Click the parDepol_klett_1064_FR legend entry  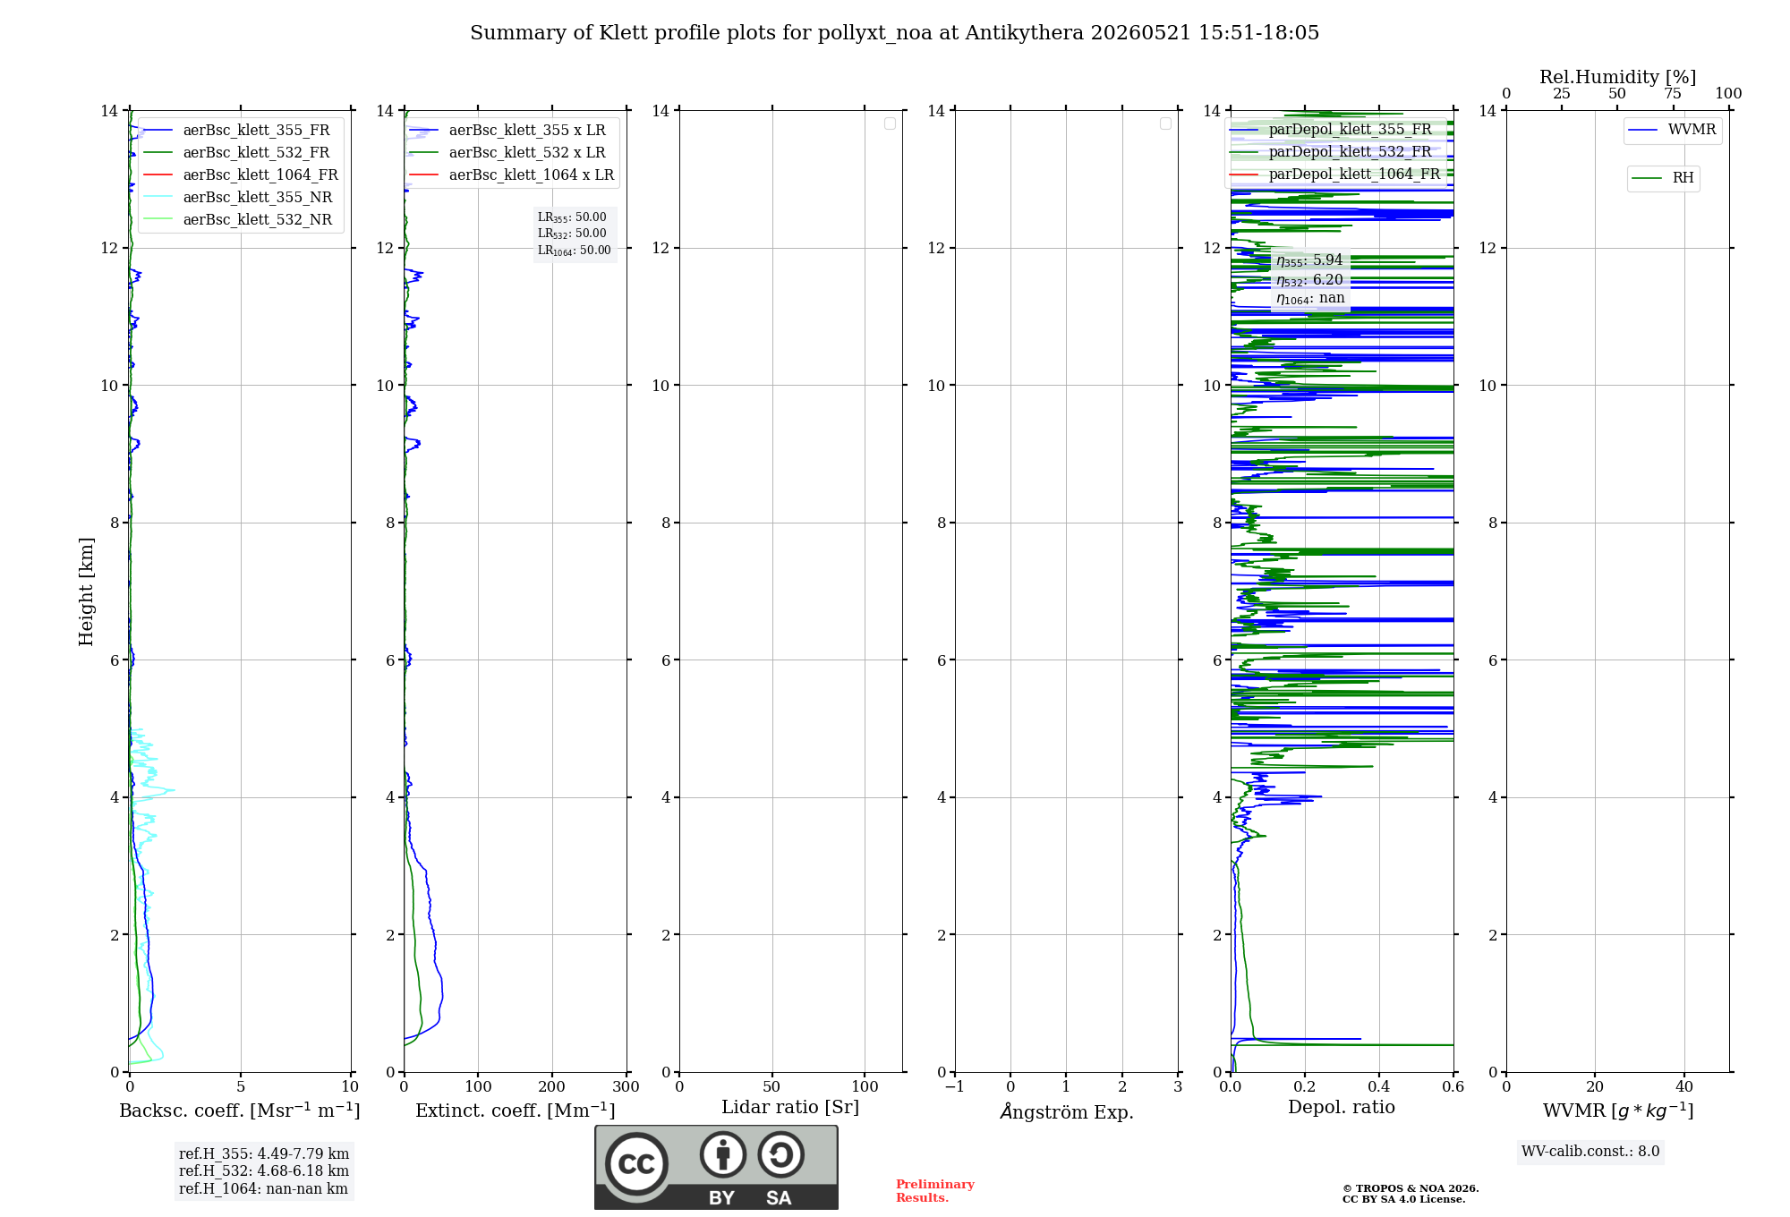(1335, 174)
